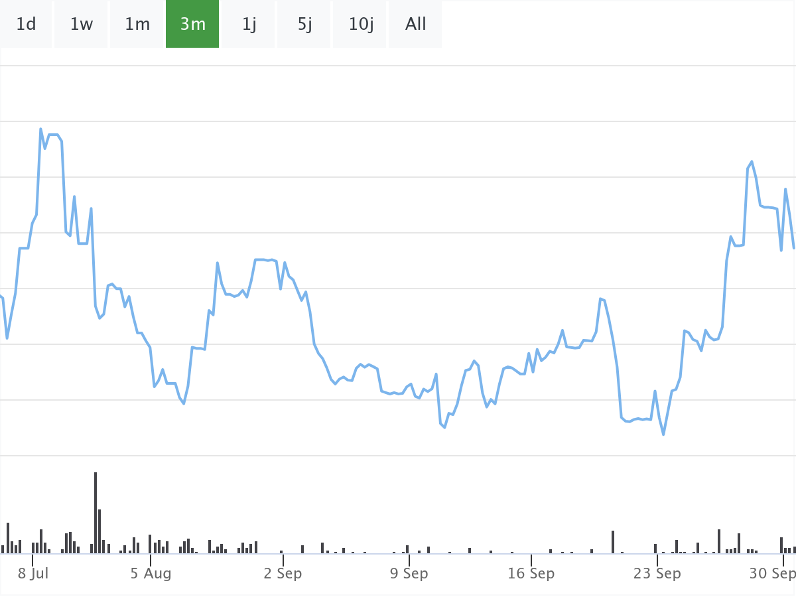
Task: Click the 8 Jul axis label
Action: (x=33, y=574)
